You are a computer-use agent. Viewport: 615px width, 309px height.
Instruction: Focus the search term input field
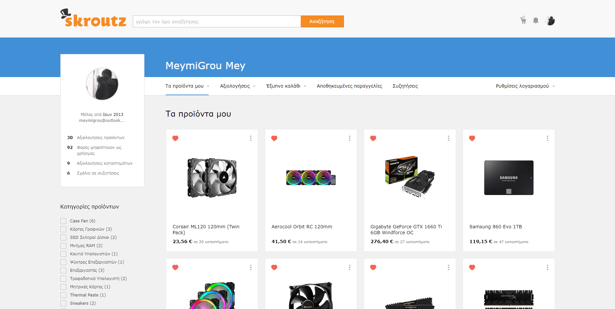click(217, 21)
